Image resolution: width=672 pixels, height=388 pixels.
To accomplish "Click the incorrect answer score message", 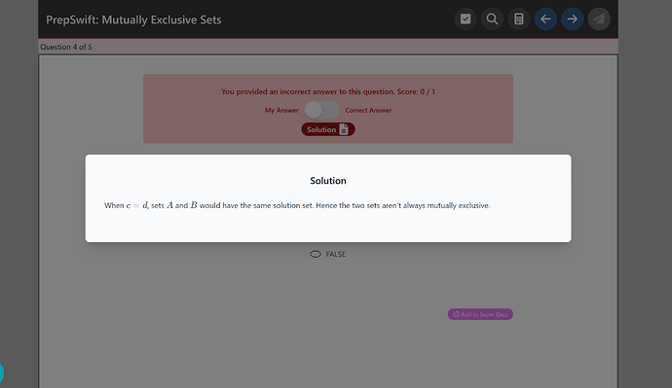I will [328, 91].
